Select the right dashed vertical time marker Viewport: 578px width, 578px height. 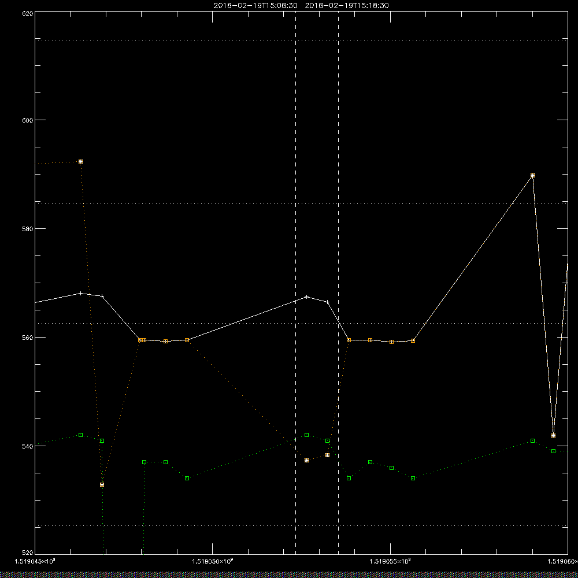pos(338,283)
